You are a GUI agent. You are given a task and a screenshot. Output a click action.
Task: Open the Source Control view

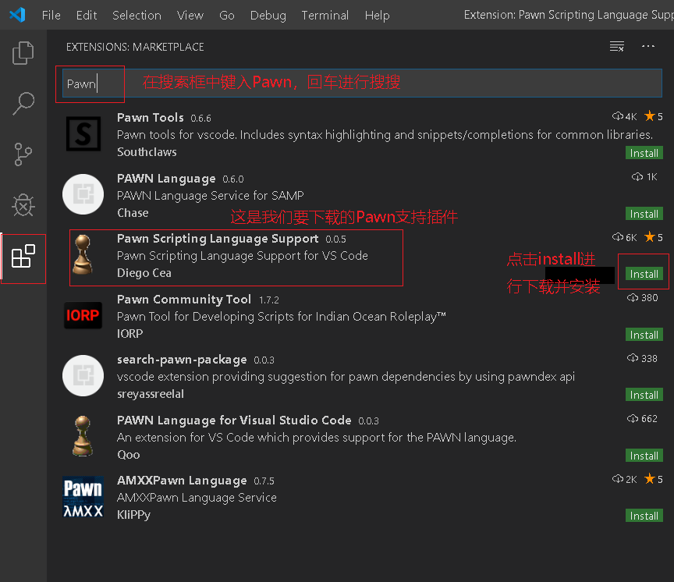tap(23, 154)
